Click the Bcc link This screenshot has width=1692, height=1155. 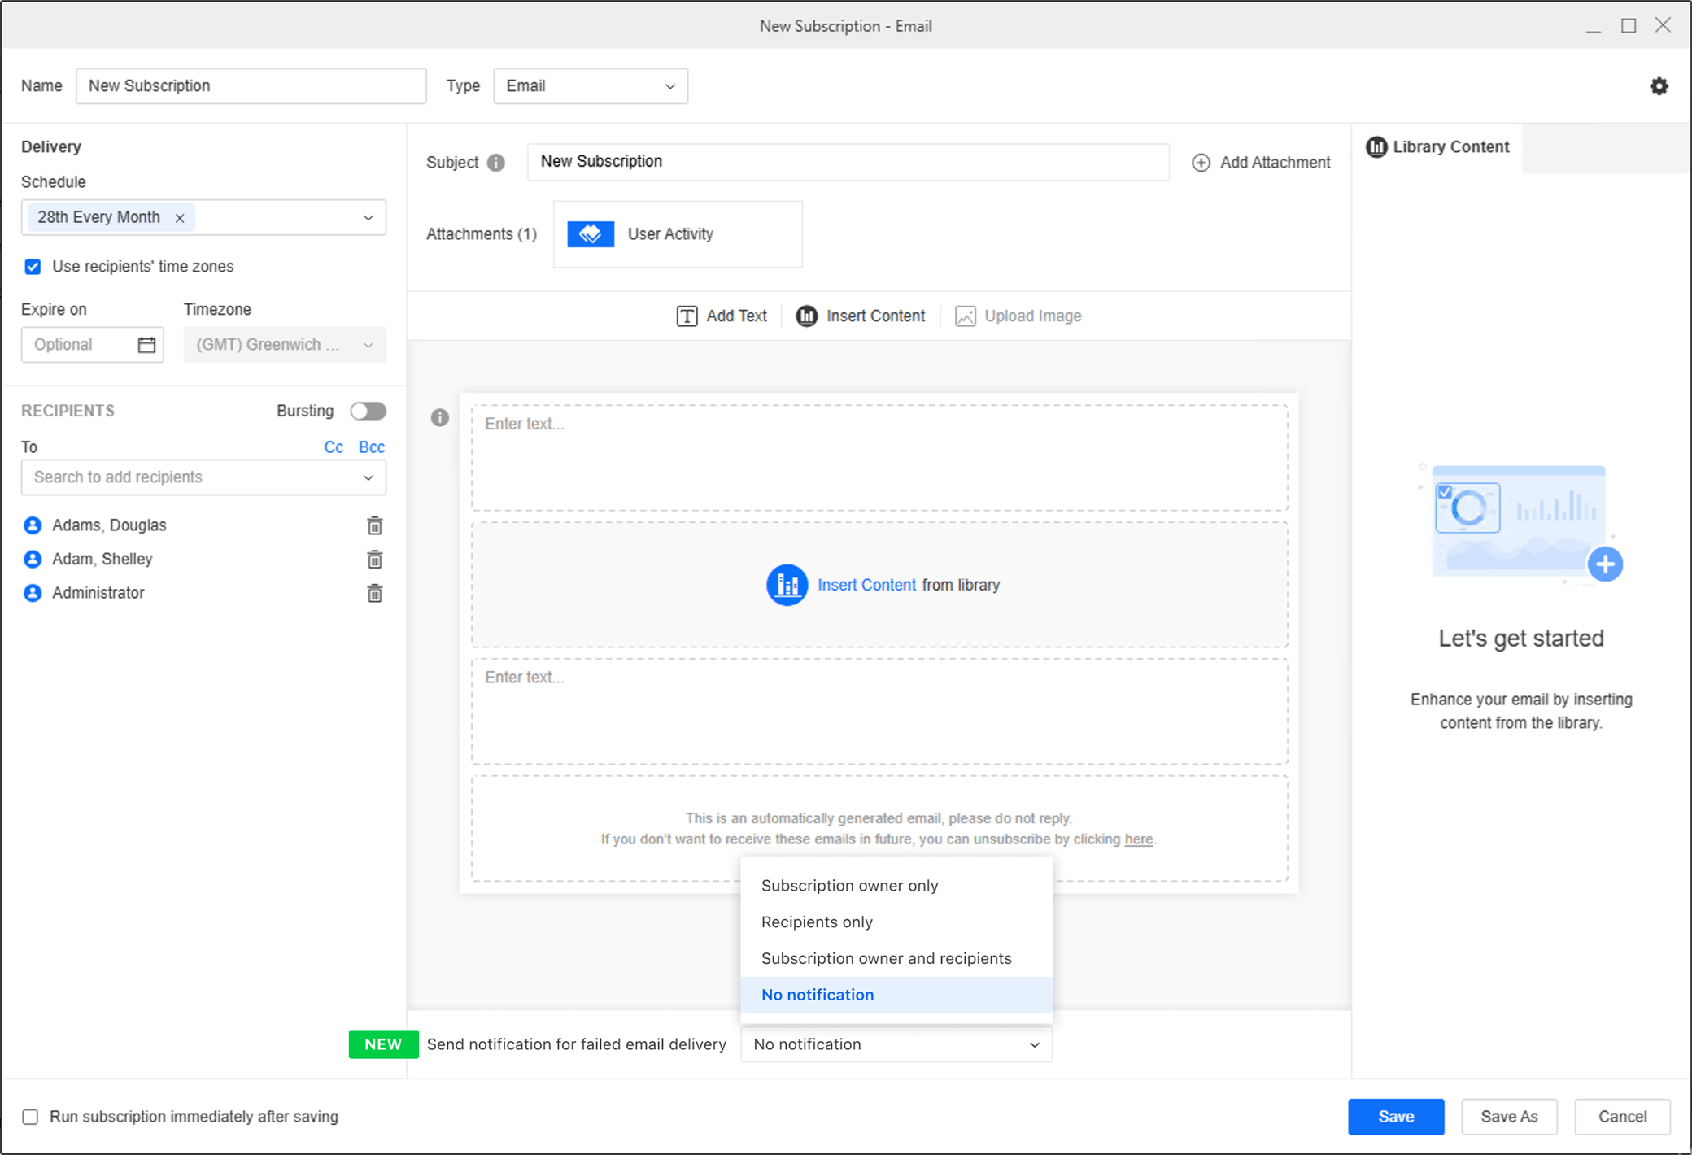371,447
